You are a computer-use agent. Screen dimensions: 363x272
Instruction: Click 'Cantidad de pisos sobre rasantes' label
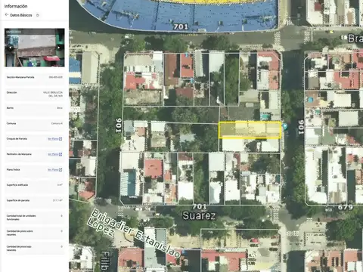tap(20, 233)
